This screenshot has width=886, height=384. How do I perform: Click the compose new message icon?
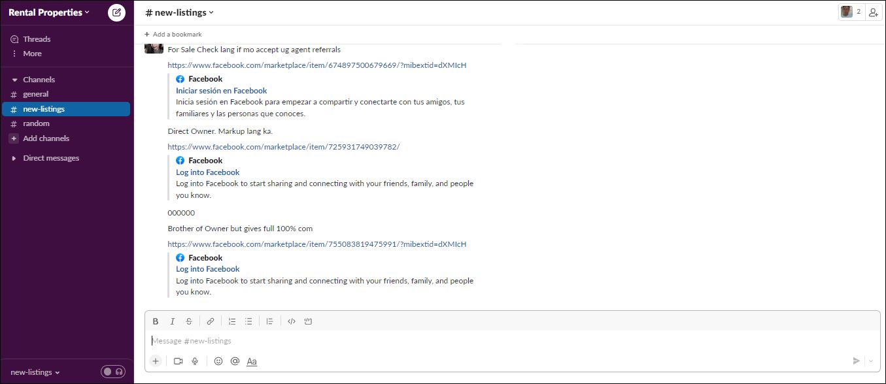pyautogui.click(x=116, y=12)
